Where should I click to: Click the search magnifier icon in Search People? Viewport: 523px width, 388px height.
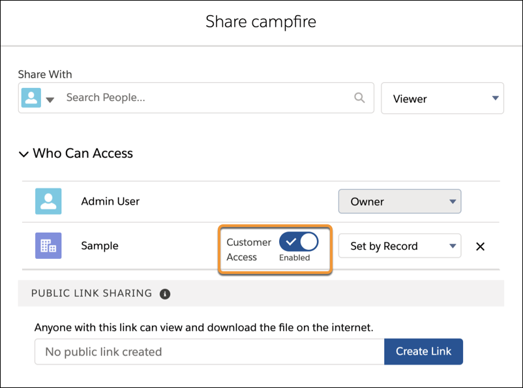359,97
